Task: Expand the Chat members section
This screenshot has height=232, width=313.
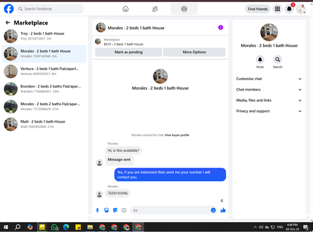Action: tap(269, 89)
